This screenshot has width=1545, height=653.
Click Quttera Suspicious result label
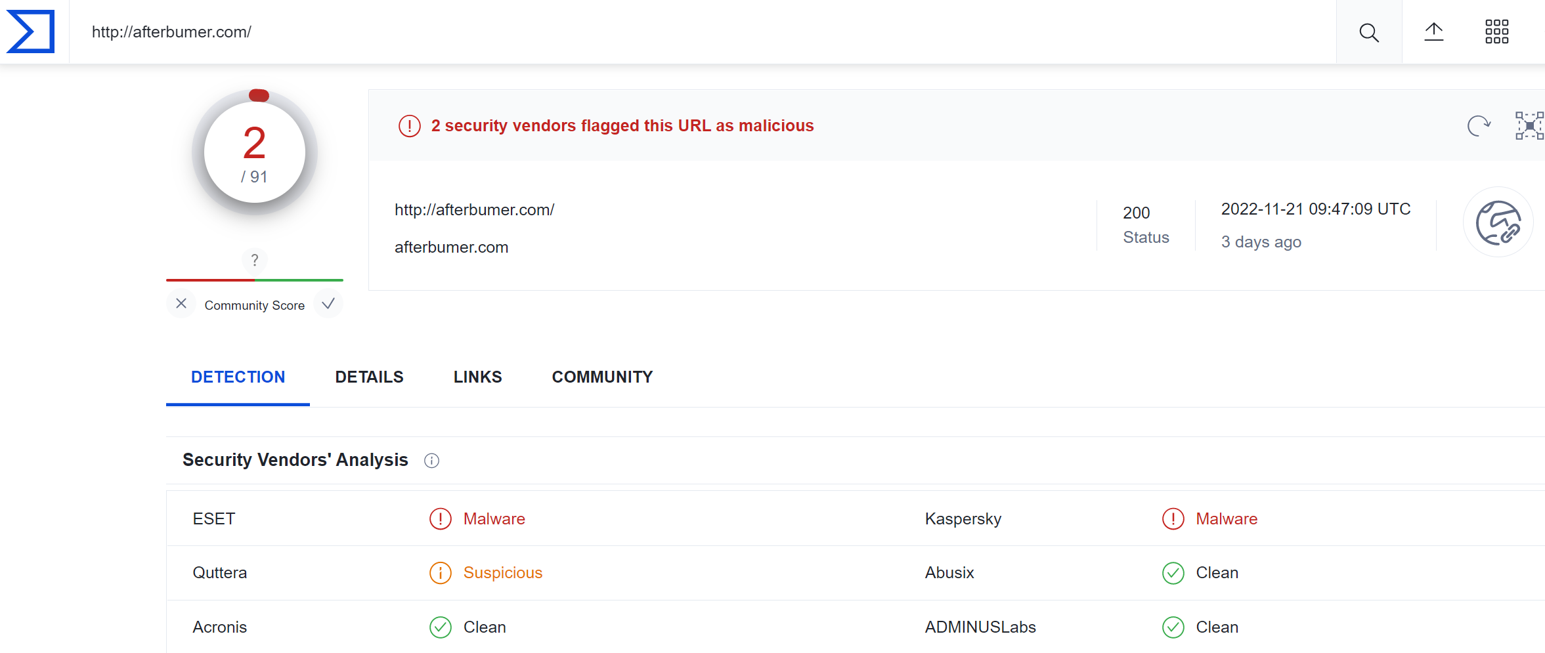pyautogui.click(x=502, y=573)
